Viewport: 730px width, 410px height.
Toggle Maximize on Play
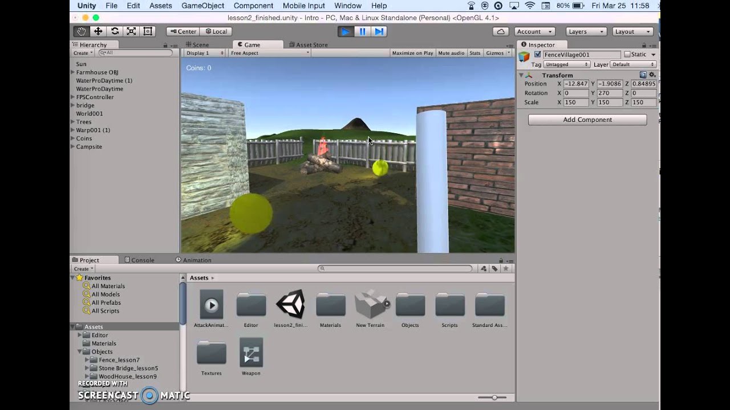point(412,53)
